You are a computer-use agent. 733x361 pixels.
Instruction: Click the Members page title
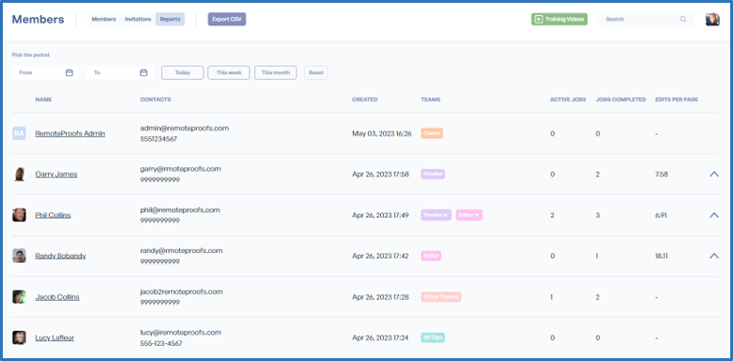[x=38, y=19]
